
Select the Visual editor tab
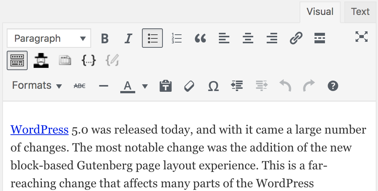point(320,12)
